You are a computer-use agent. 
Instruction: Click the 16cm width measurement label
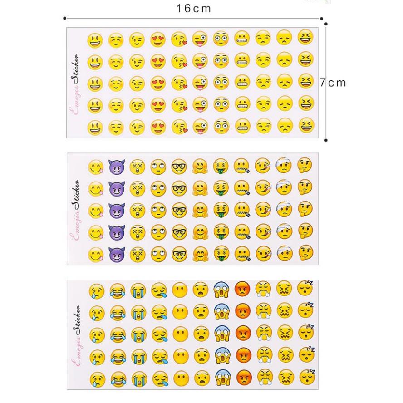(x=193, y=9)
